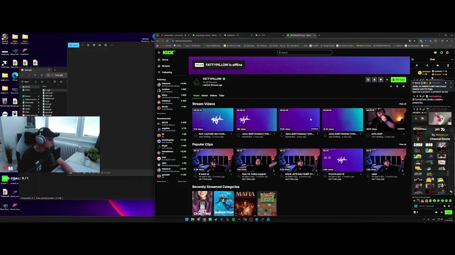Select Galerie in File Explorer sidebar
The height and width of the screenshot is (255, 455).
tap(27, 90)
